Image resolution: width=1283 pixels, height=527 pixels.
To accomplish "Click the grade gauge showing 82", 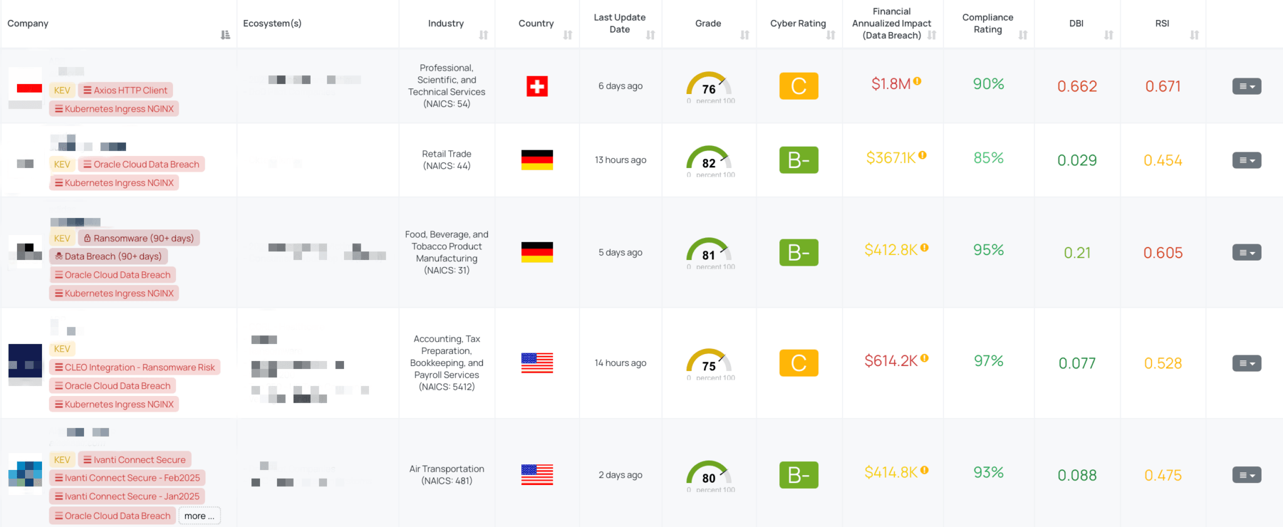I will click(709, 160).
